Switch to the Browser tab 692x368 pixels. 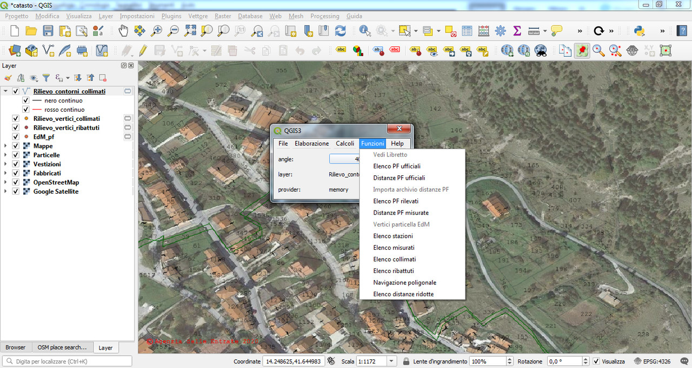tap(16, 347)
